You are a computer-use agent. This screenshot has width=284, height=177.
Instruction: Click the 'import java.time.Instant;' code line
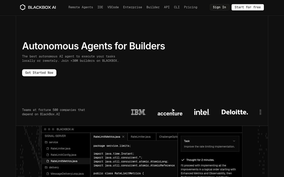[x=114, y=154]
